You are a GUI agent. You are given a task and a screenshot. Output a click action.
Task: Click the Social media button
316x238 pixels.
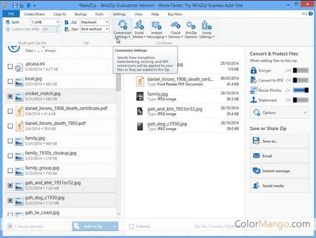click(x=279, y=186)
